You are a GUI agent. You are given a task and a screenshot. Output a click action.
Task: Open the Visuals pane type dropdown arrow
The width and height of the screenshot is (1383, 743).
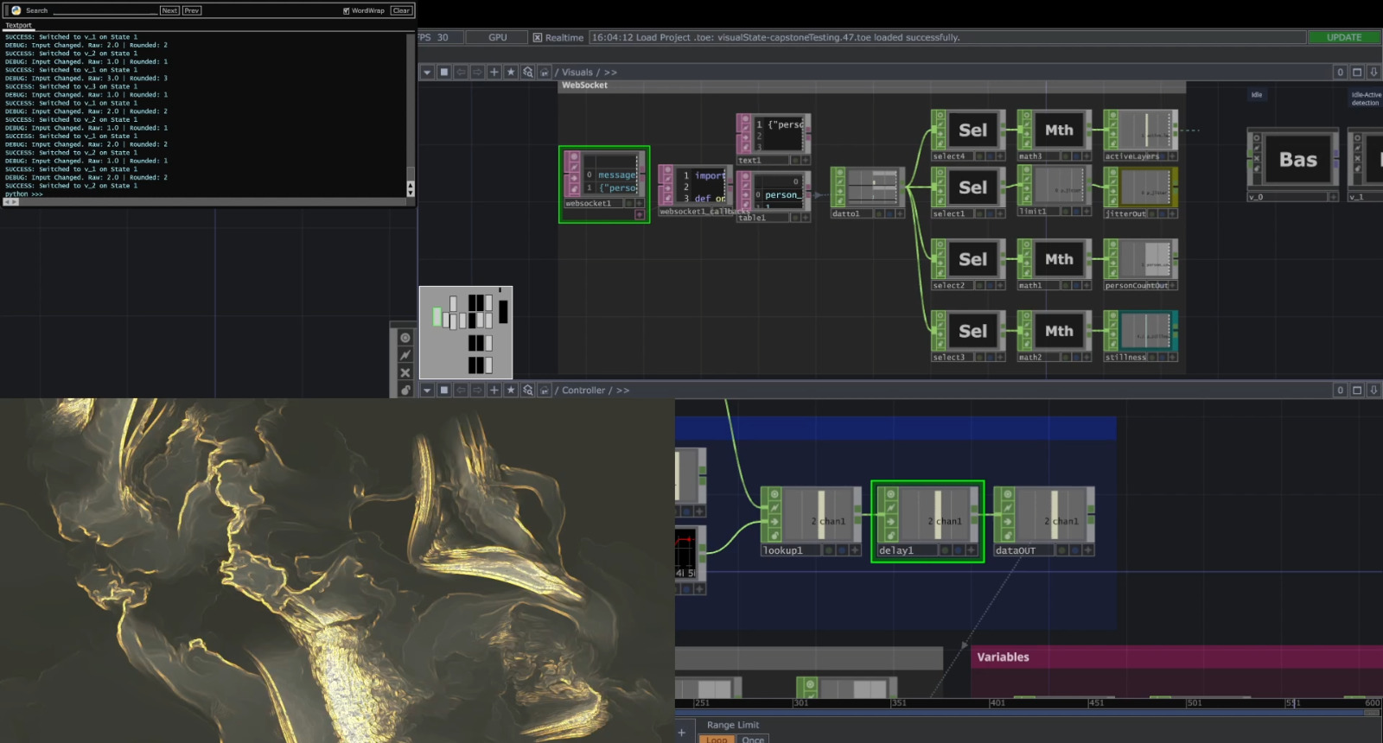coord(427,73)
